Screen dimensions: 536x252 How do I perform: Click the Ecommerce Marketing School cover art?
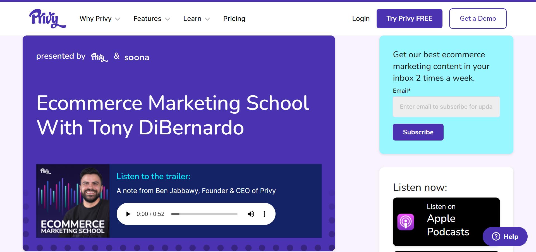pyautogui.click(x=73, y=201)
